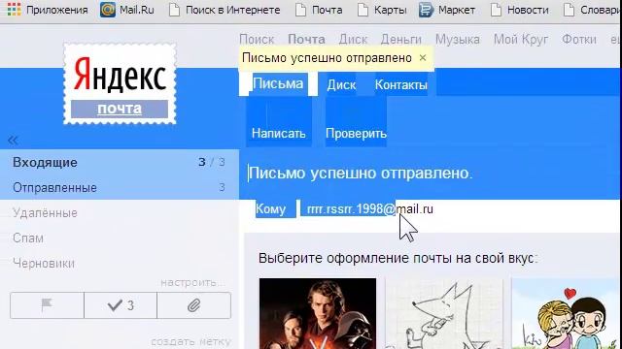622x349 pixels.
Task: Dismiss the Письмо успешно отправлено notification
Action: [x=423, y=58]
